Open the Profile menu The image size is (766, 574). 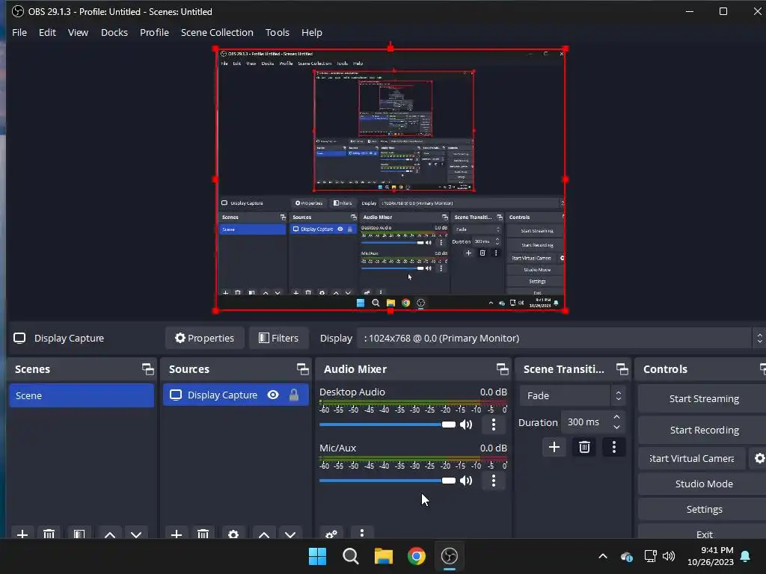point(154,32)
